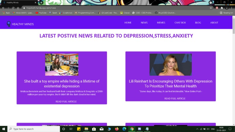This screenshot has width=235, height=132.
Task: Click the taskbar search box
Action: pos(34,129)
